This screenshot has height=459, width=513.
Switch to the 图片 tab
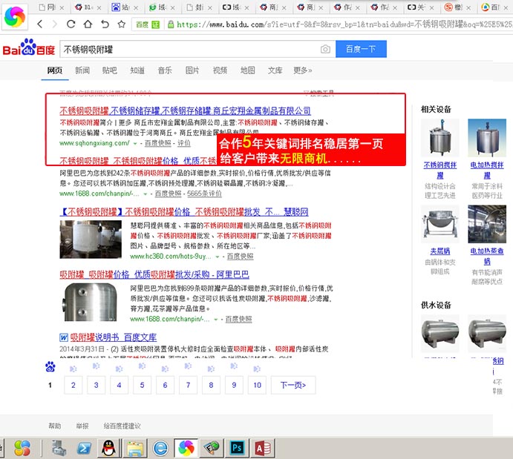tap(192, 70)
